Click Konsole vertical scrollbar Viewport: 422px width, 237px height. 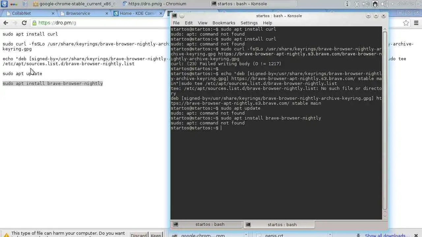385,121
